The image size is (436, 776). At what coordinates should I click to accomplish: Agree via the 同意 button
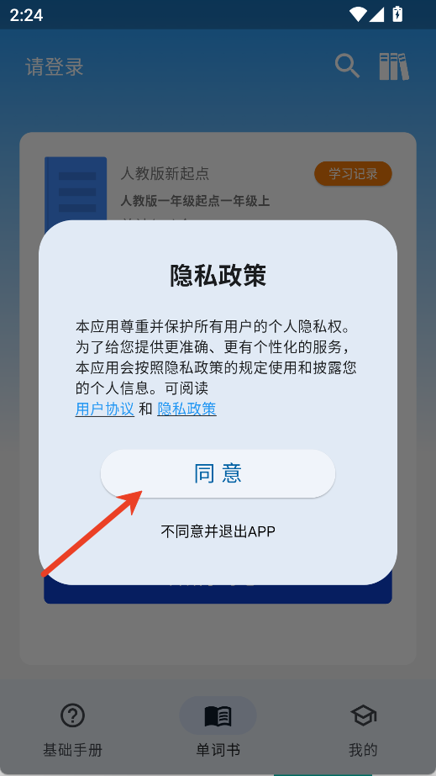coord(218,473)
